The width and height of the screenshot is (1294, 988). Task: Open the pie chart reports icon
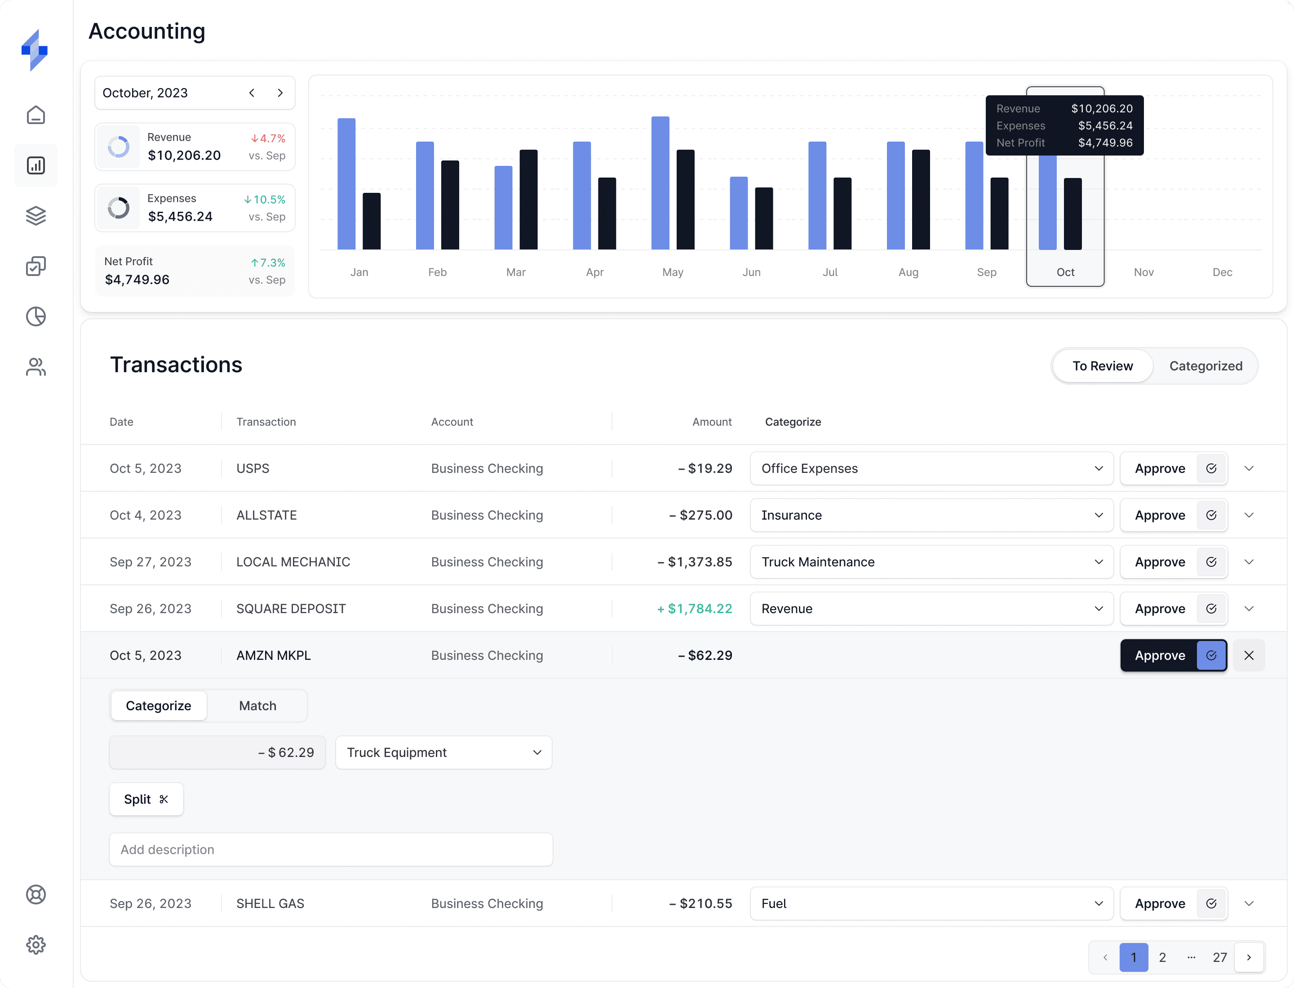[x=36, y=316]
